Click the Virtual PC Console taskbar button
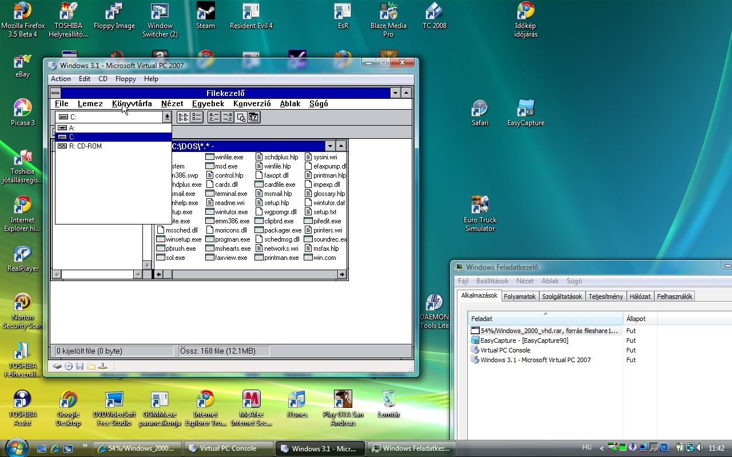 pyautogui.click(x=229, y=448)
